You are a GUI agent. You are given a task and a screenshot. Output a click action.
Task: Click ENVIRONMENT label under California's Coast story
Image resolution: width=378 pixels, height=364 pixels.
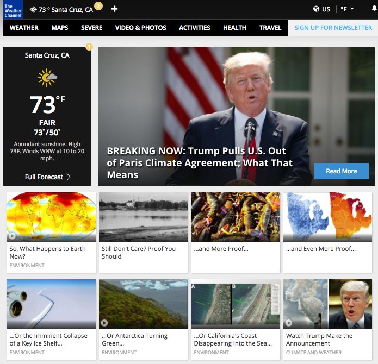pos(212,352)
